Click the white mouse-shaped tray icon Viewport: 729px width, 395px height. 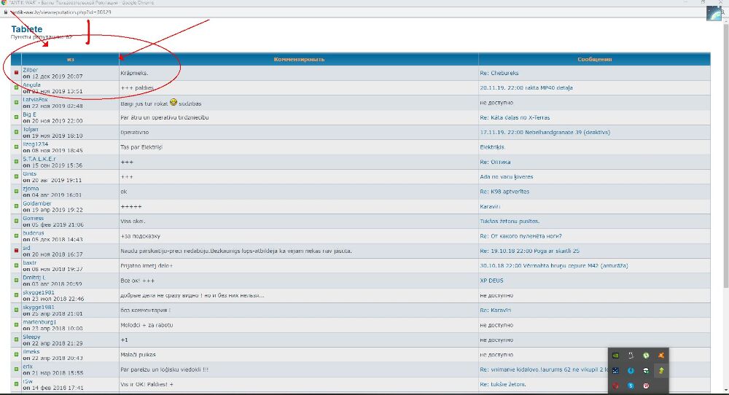631,356
